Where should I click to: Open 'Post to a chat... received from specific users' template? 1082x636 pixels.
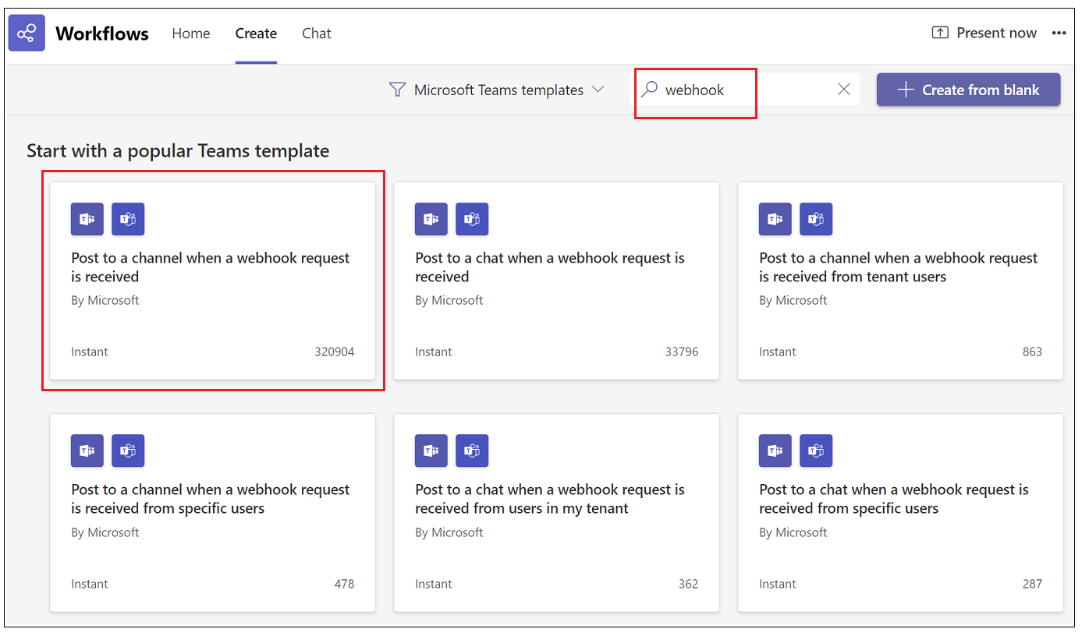click(x=900, y=513)
